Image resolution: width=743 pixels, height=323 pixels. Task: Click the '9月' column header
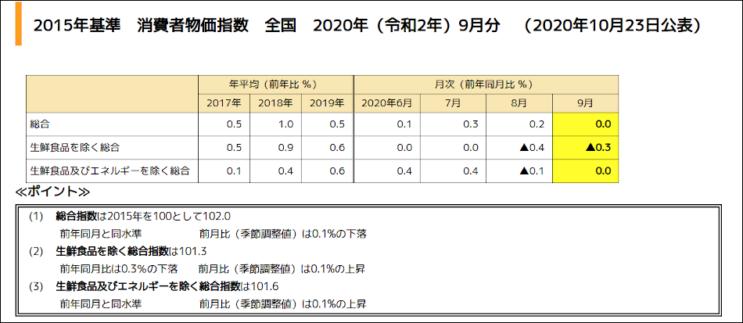click(586, 103)
